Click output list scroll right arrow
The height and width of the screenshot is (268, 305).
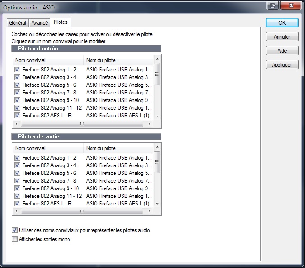149,211
